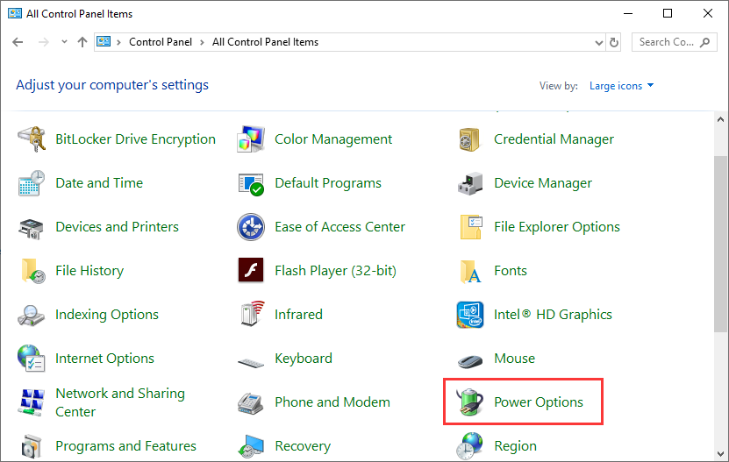Open the Recovery icon

point(251,447)
